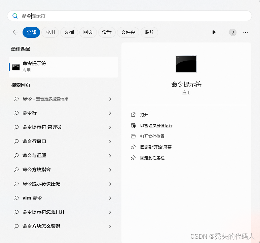Expand chevron next to 命令方块指令
The height and width of the screenshot is (243, 260).
[110, 170]
